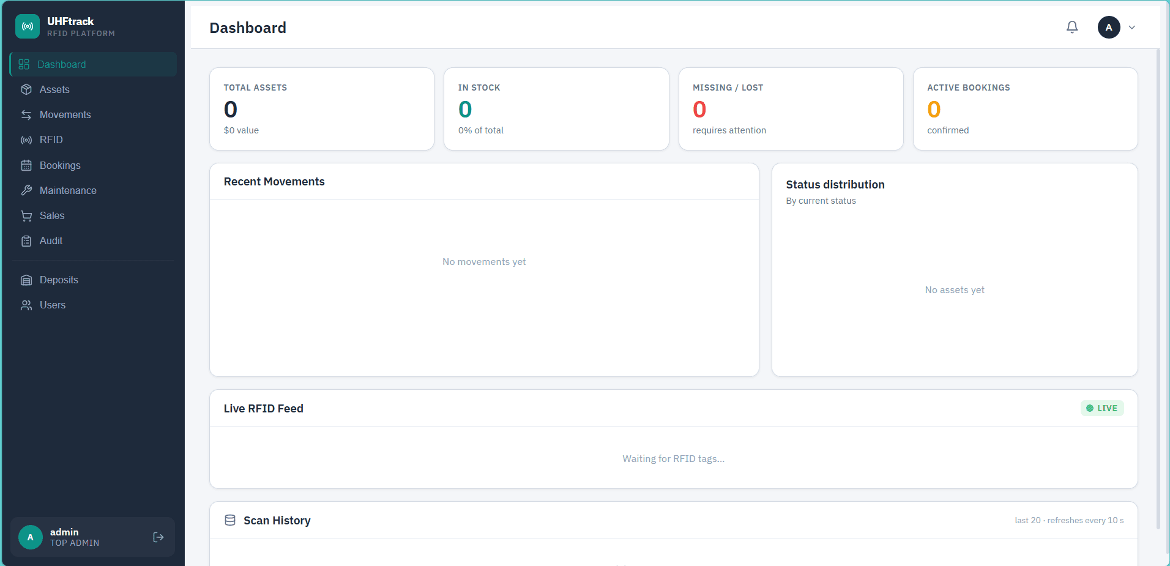
Task: Click the 'TOP ADMIN' role label
Action: pyautogui.click(x=75, y=543)
